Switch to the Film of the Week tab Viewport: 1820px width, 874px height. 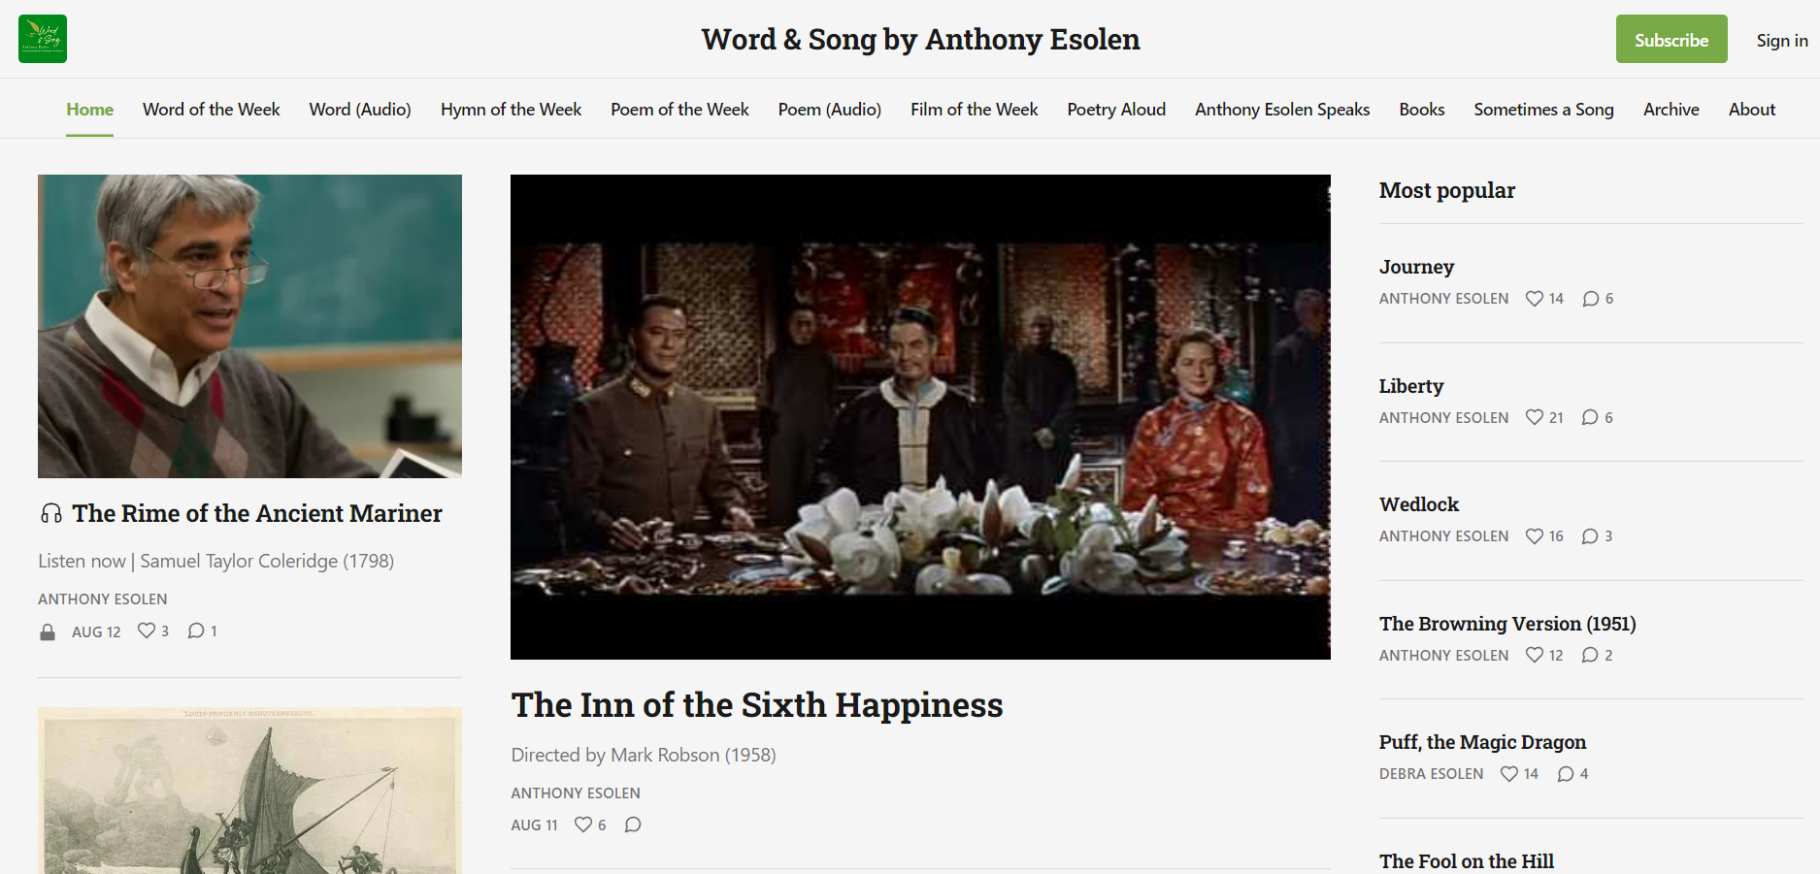click(974, 110)
